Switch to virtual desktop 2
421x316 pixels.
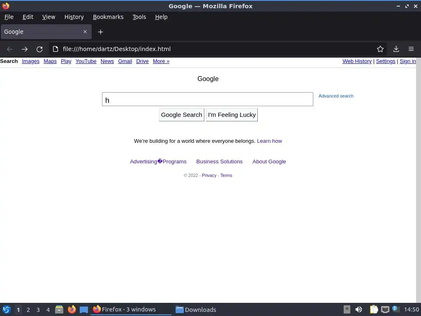point(28,310)
